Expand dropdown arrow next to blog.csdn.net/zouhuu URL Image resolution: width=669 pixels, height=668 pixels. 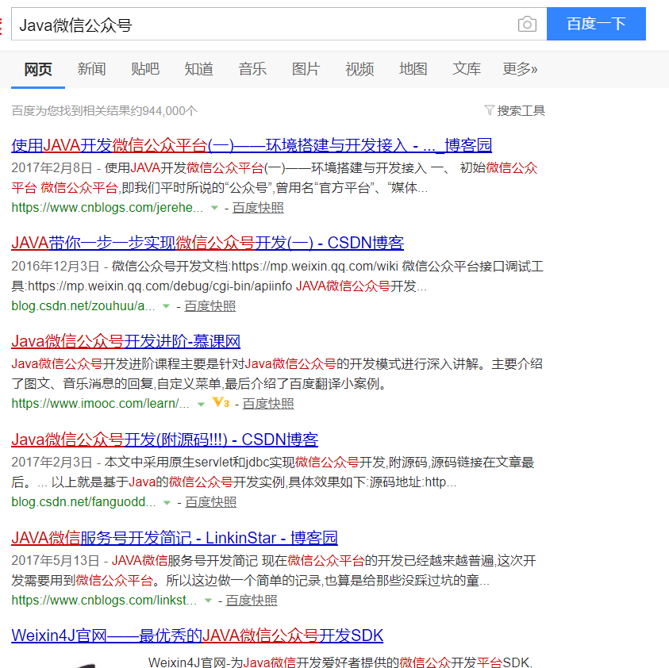[x=167, y=306]
